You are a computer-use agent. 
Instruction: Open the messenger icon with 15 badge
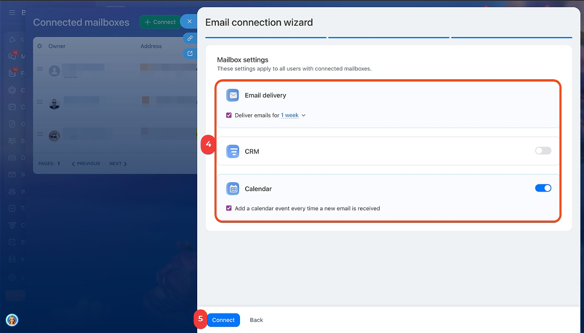pyautogui.click(x=12, y=56)
